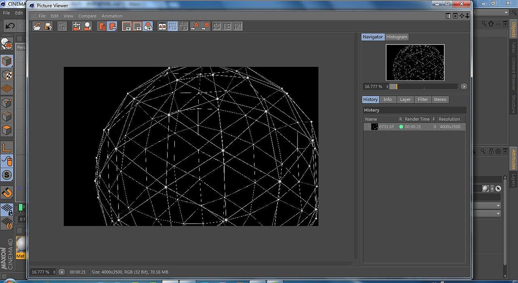Toggle the Cache Options notebook icon
Screen dimensions: 518x283
pyautogui.click(x=112, y=26)
